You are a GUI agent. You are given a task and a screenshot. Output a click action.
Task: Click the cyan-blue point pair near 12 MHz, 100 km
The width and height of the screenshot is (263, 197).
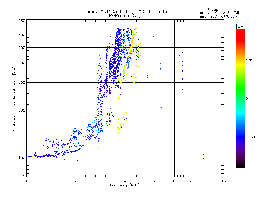pos(203,156)
